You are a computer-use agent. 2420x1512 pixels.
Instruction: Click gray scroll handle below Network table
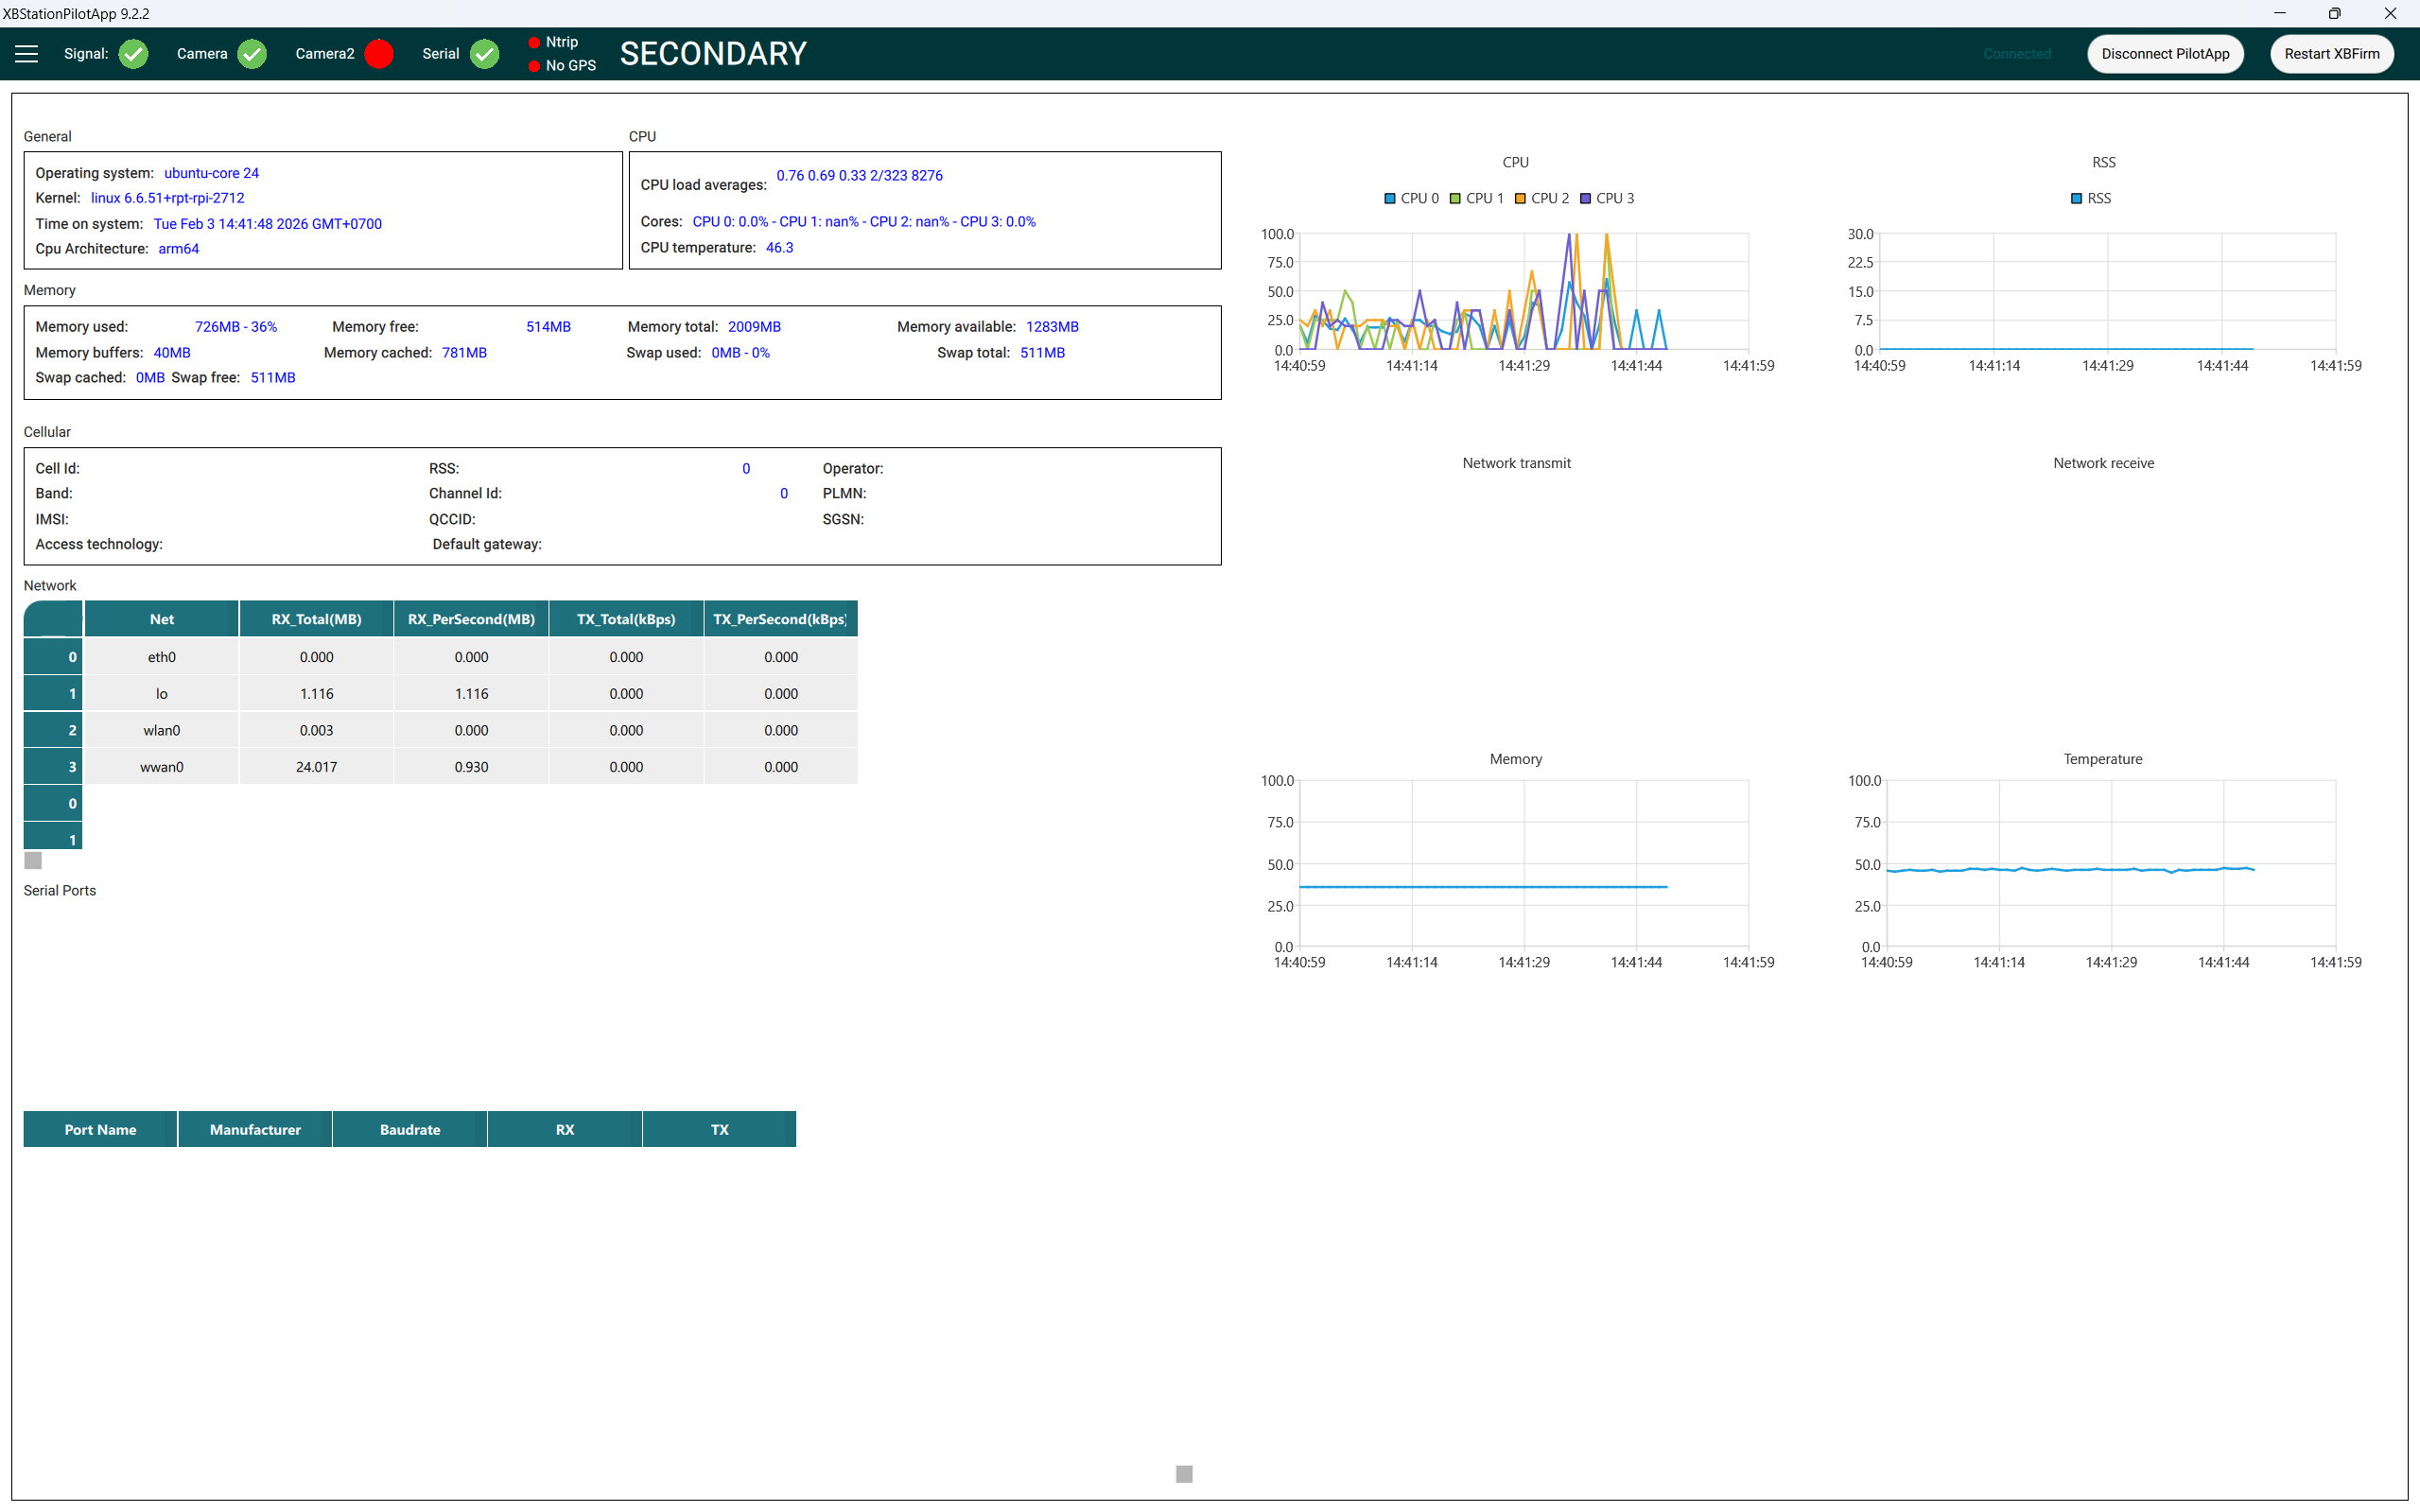click(x=33, y=860)
